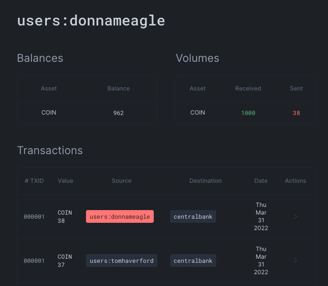This screenshot has height=286, width=328.
Task: Click the red users:donnameagle source tag
Action: [x=120, y=217]
